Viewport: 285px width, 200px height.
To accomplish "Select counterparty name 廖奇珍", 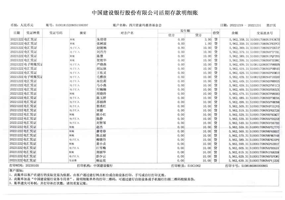I will (101, 131).
